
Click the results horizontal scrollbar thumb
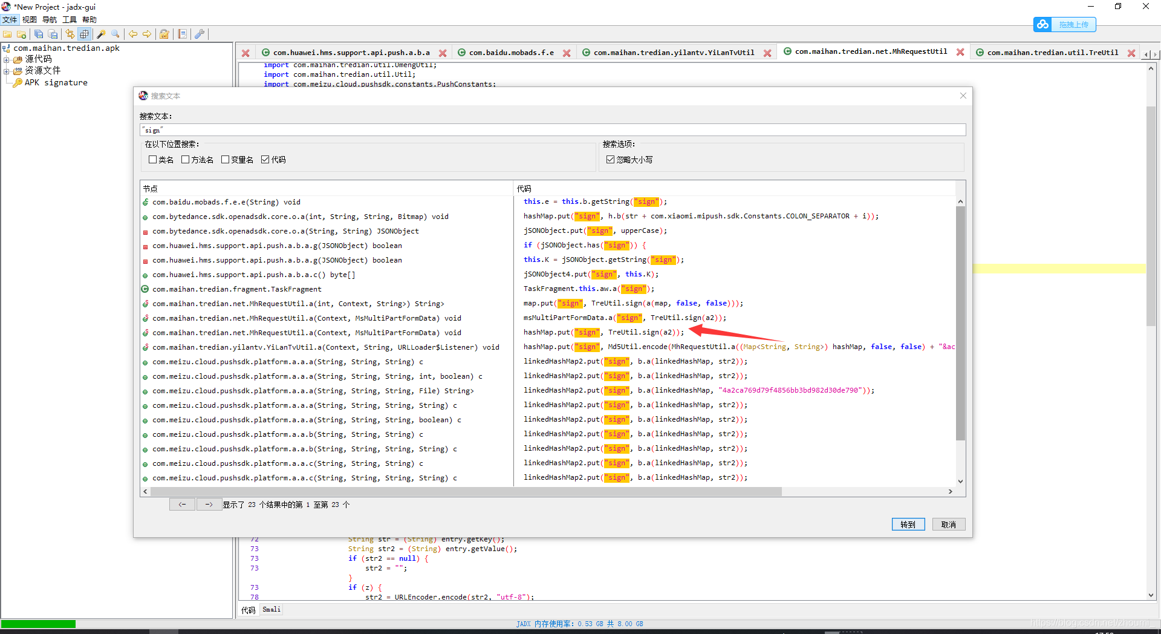tap(466, 492)
